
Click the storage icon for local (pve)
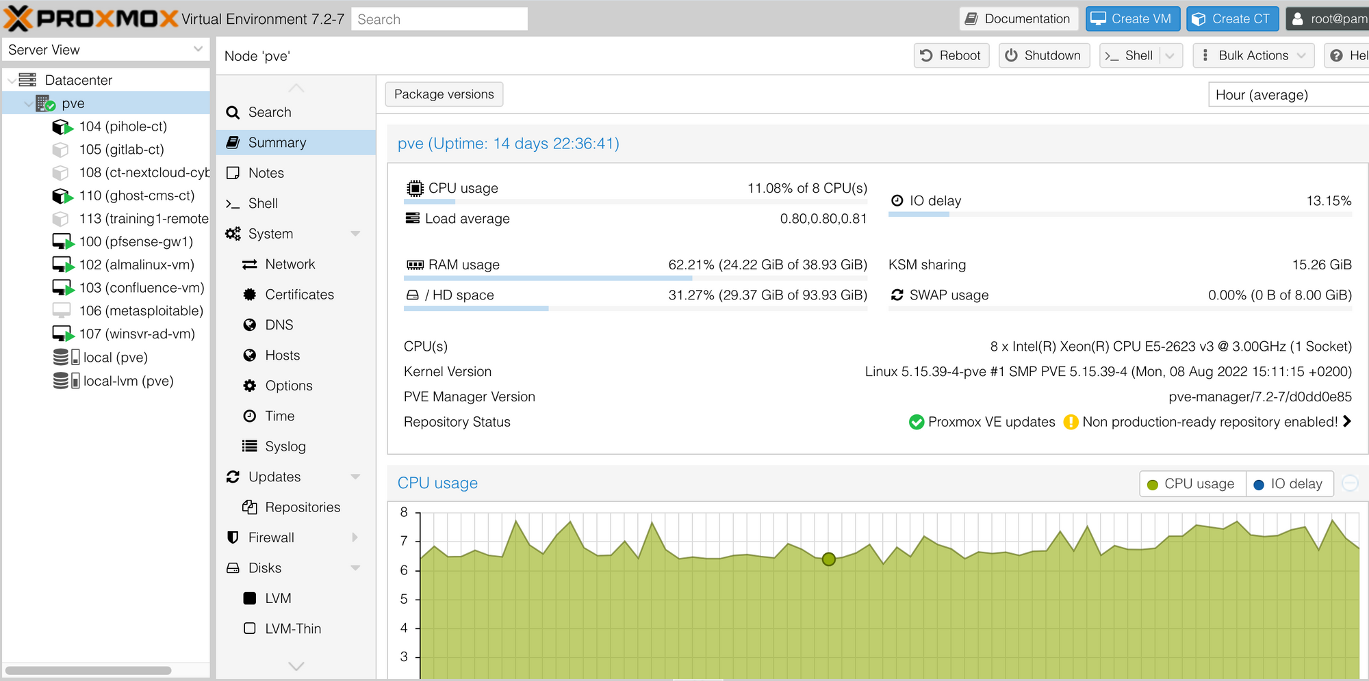66,358
